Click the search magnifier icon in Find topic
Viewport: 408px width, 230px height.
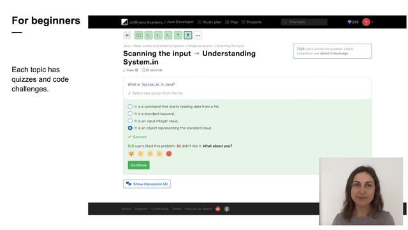(284, 22)
